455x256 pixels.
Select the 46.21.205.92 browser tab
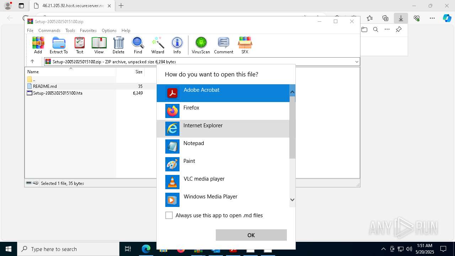pyautogui.click(x=73, y=6)
